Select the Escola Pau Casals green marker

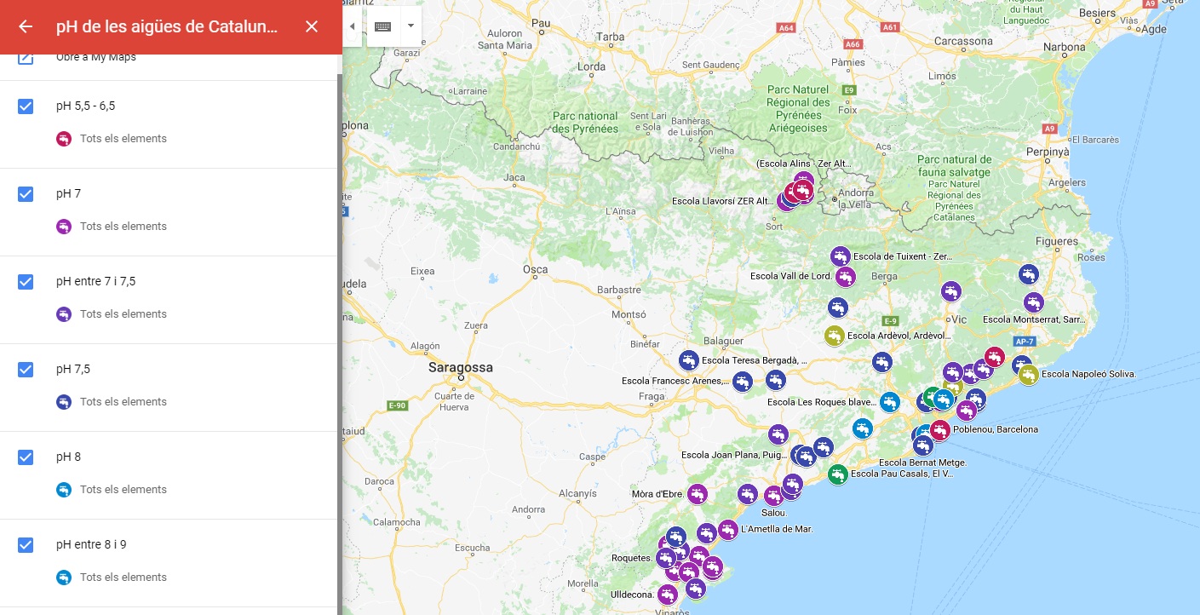click(x=838, y=474)
